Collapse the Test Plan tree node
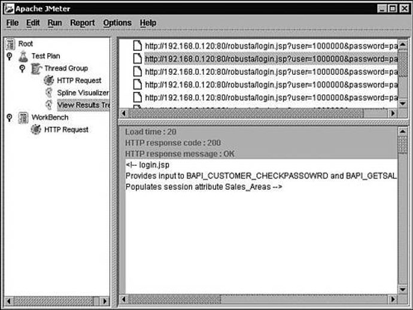The image size is (413, 310). 10,56
